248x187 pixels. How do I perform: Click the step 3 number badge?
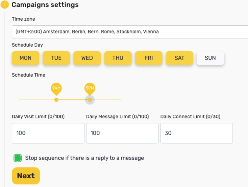click(4, 5)
